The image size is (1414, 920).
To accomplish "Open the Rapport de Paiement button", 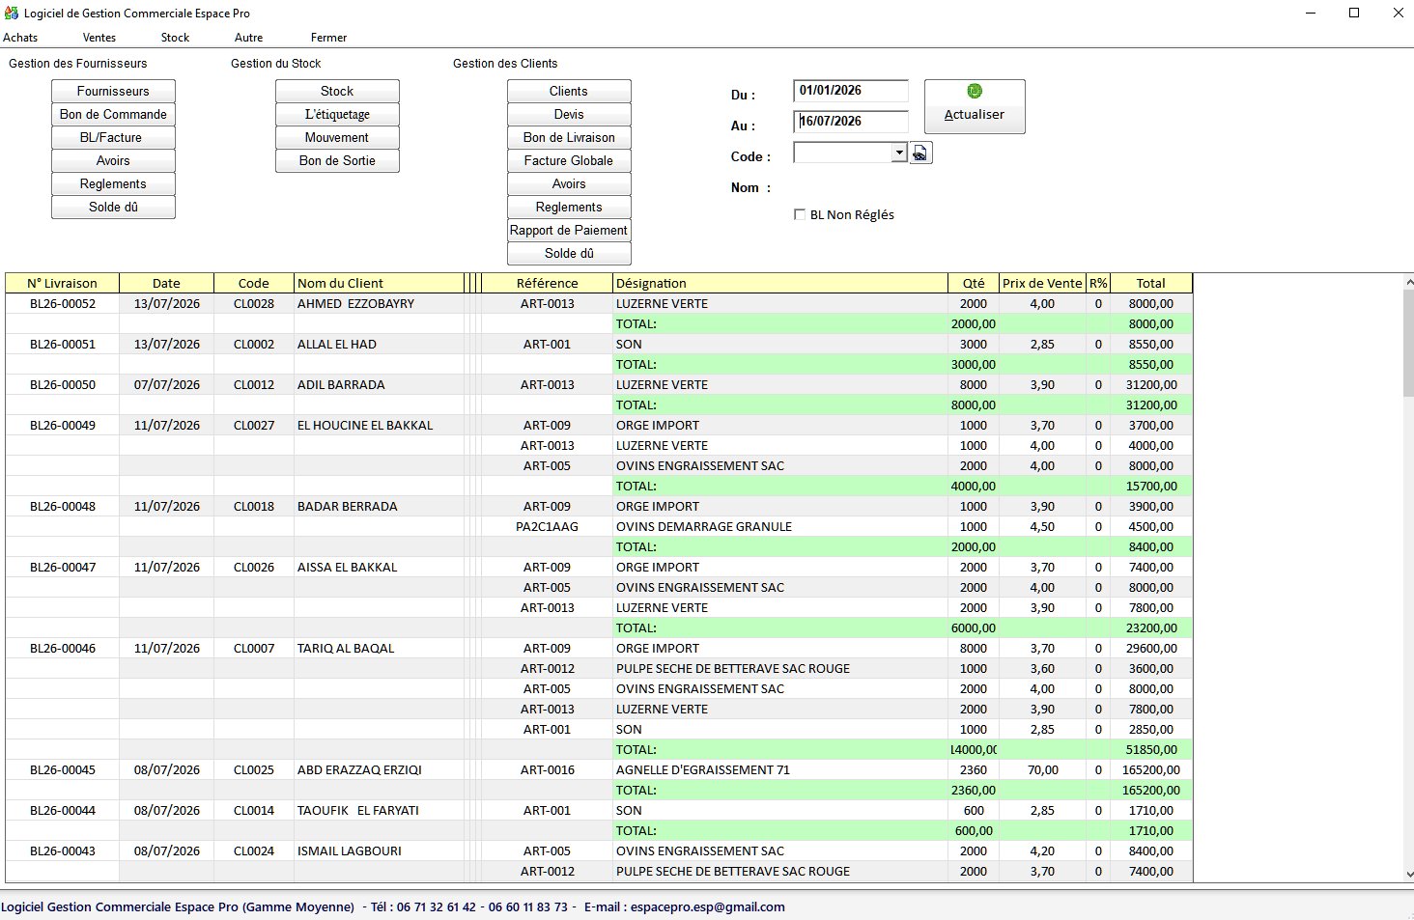I will pyautogui.click(x=569, y=230).
